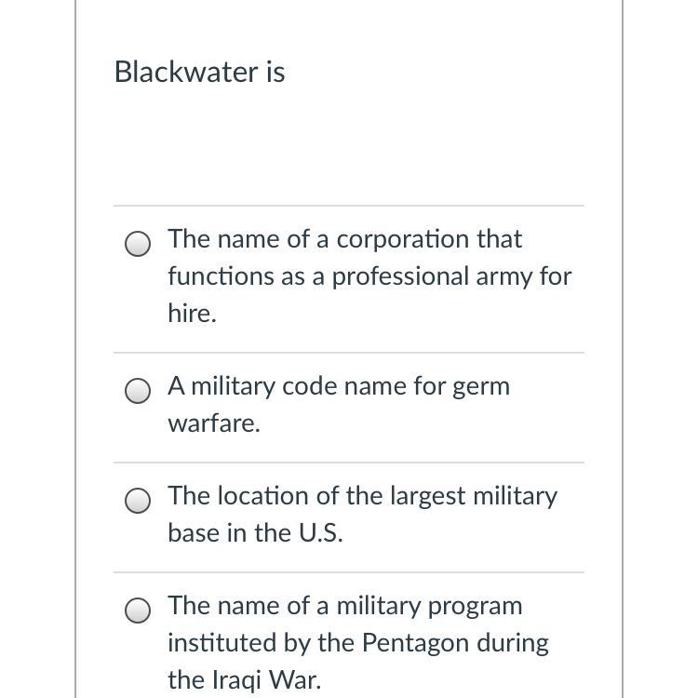This screenshot has width=698, height=698.
Task: Click the word "germ" in the second answer
Action: [480, 386]
